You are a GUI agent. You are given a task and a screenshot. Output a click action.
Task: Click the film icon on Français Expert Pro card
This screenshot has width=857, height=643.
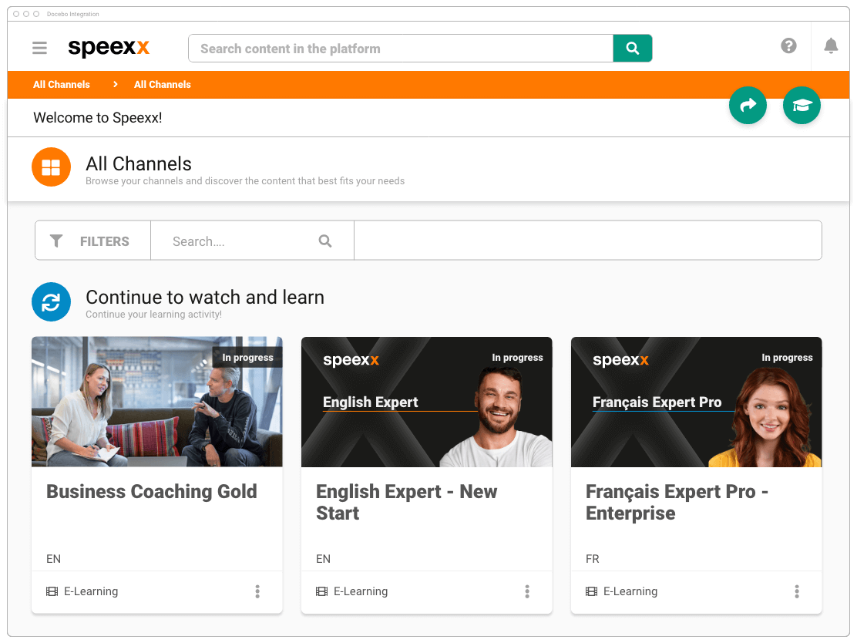pos(591,591)
